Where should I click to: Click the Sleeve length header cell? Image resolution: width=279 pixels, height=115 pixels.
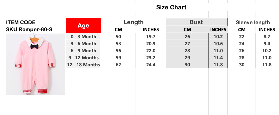click(253, 22)
